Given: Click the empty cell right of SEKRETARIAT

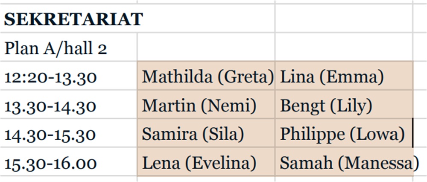Looking at the screenshot, I should point(344,18).
